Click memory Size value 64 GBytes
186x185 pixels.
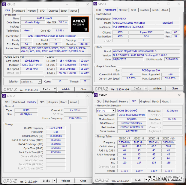pos(26,114)
